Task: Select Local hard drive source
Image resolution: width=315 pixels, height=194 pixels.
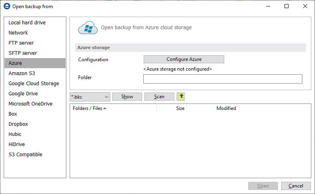Action: [x=35, y=22]
